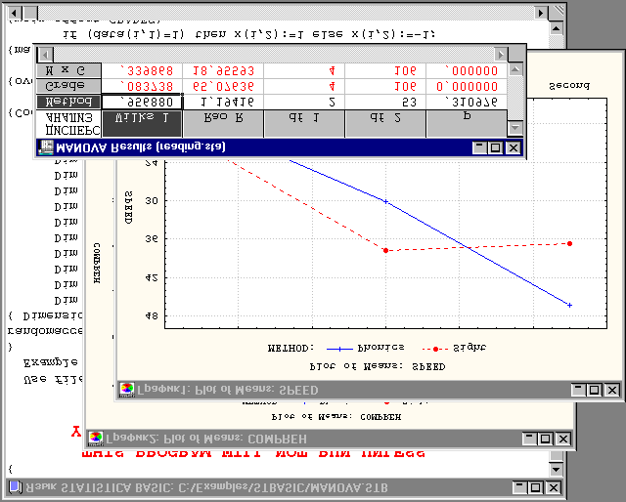Open the MANOVA Results window system icon

click(x=45, y=147)
